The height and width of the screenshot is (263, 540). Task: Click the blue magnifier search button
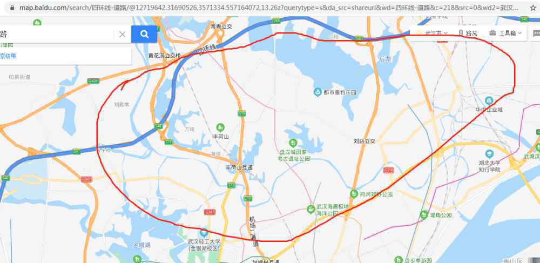(144, 34)
